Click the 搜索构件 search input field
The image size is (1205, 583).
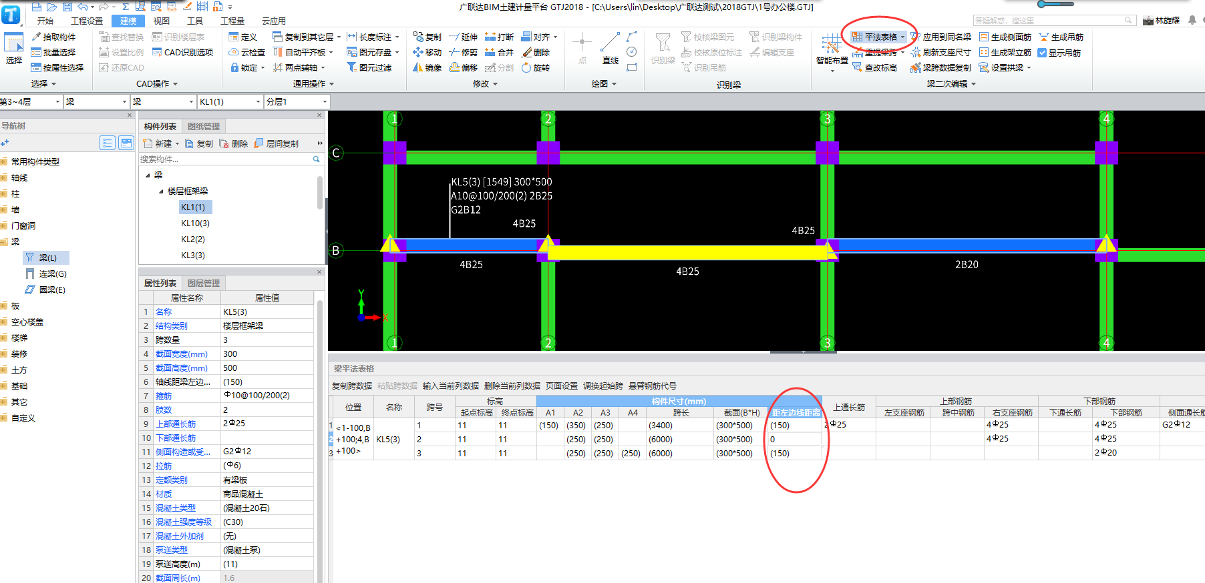coord(226,159)
